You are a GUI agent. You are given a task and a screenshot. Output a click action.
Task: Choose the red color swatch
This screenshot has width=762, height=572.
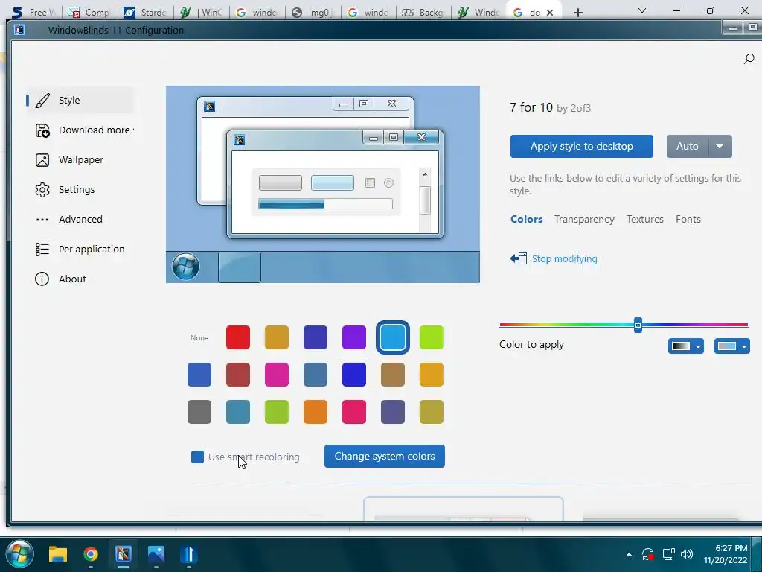pos(238,337)
